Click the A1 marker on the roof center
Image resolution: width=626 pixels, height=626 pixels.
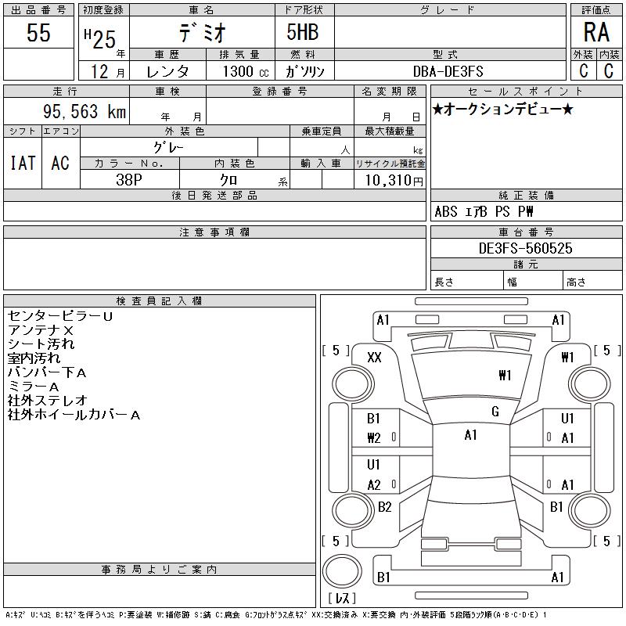click(470, 435)
